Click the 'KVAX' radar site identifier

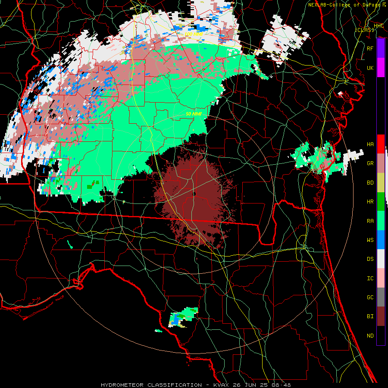[x=221, y=385]
